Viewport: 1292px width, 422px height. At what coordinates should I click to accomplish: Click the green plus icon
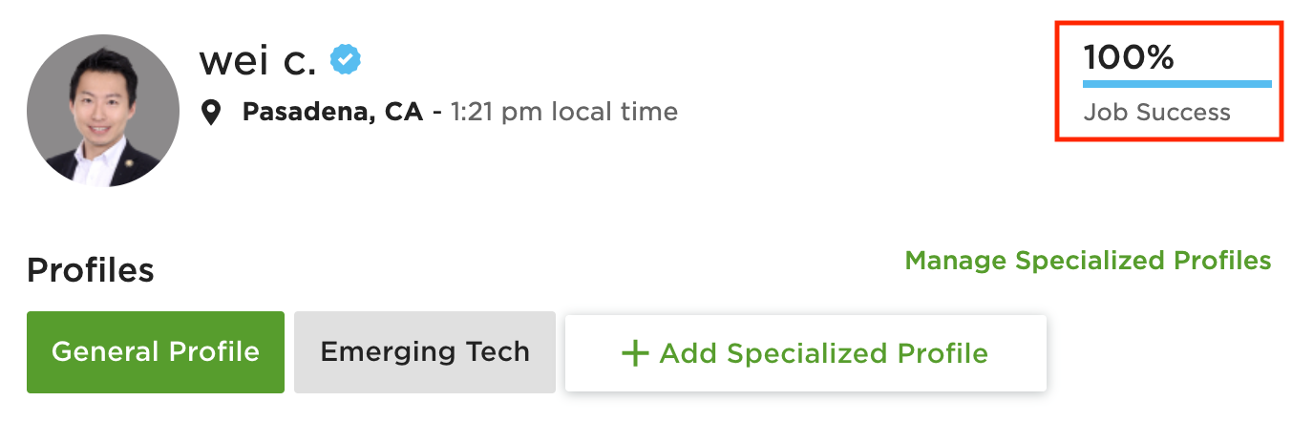[635, 354]
